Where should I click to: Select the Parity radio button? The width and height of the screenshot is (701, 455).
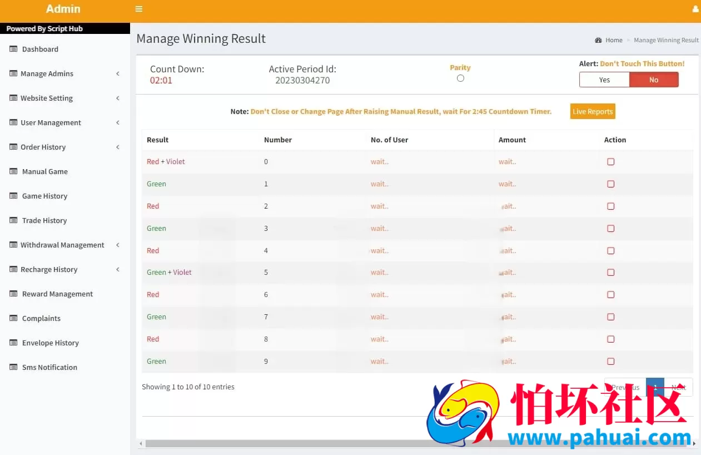point(460,78)
